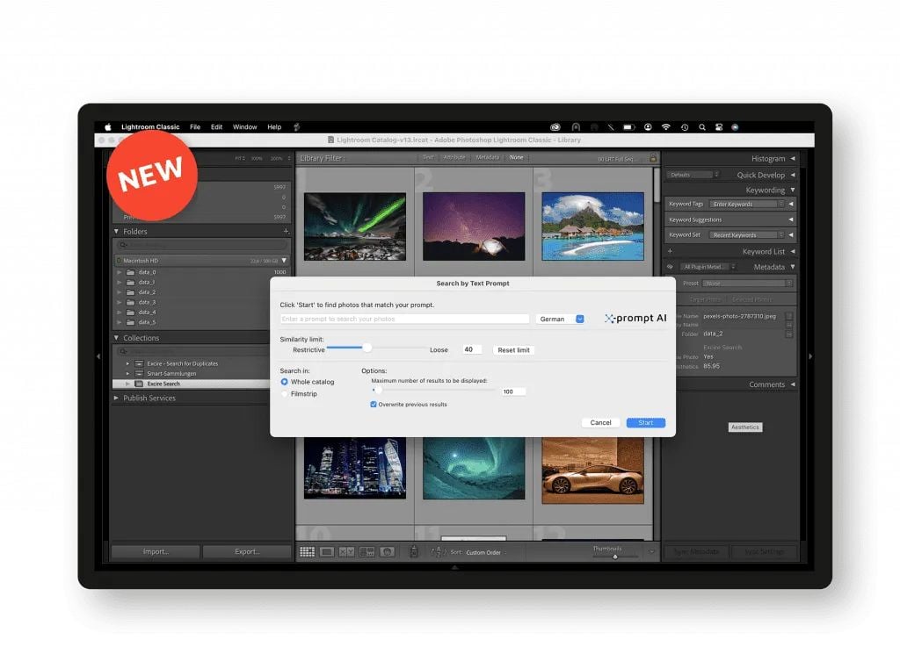Expand the Publish Services panel
The image size is (900, 668).
pyautogui.click(x=117, y=398)
